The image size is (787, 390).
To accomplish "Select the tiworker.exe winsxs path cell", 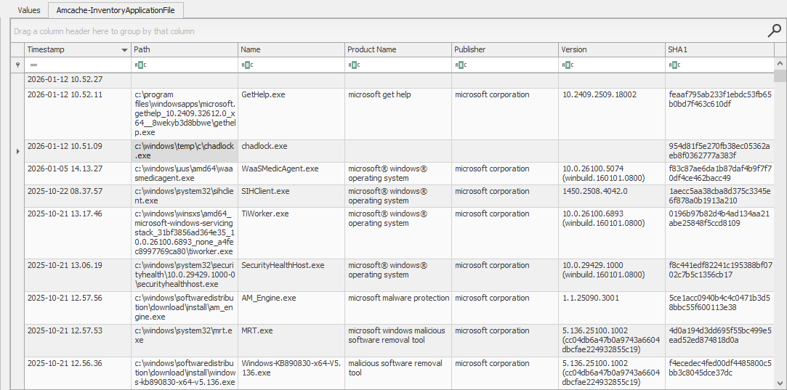I will [x=185, y=233].
